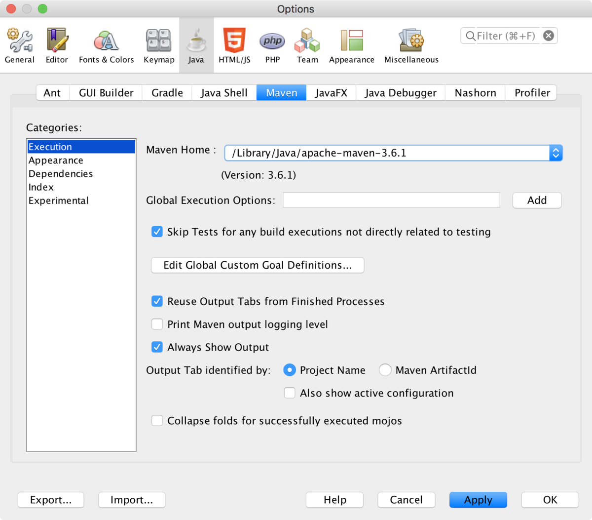The height and width of the screenshot is (520, 592).
Task: Open the HTML/JS options category
Action: pos(234,46)
